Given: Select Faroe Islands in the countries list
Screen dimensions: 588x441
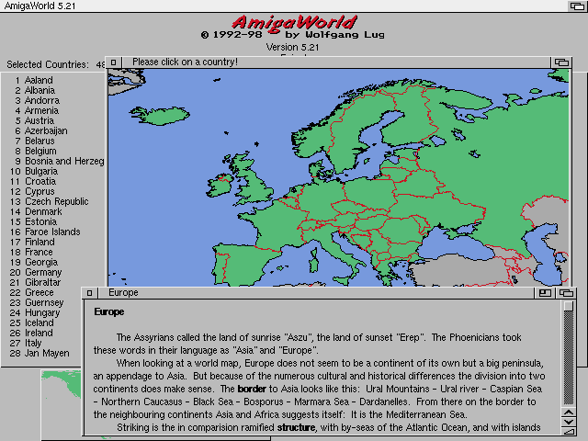Looking at the screenshot, I should (52, 232).
